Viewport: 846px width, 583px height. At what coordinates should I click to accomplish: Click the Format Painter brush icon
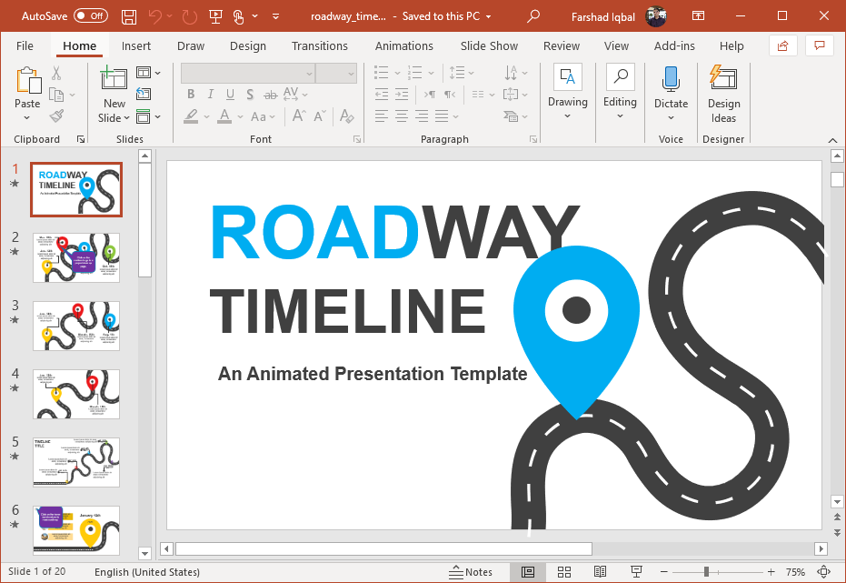pos(56,116)
